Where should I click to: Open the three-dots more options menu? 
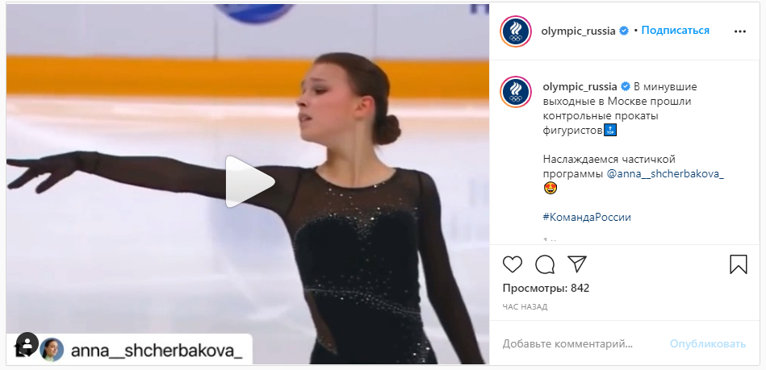(740, 31)
